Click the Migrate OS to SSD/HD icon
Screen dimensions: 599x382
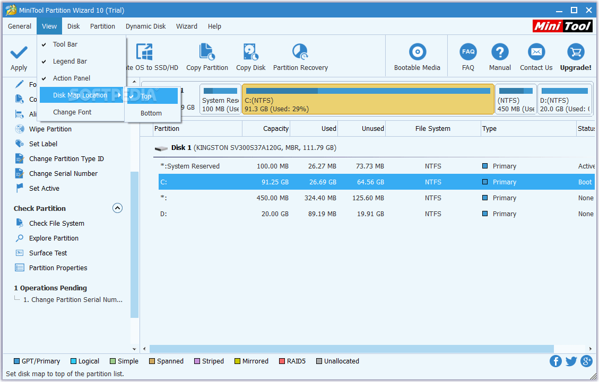pyautogui.click(x=144, y=52)
